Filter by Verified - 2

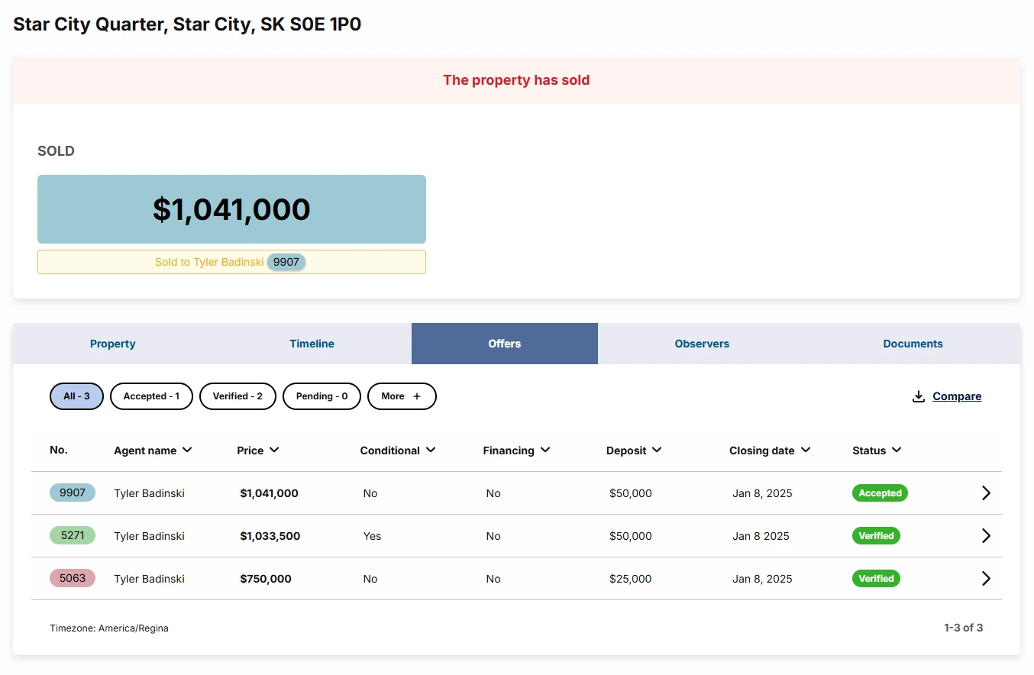(237, 396)
